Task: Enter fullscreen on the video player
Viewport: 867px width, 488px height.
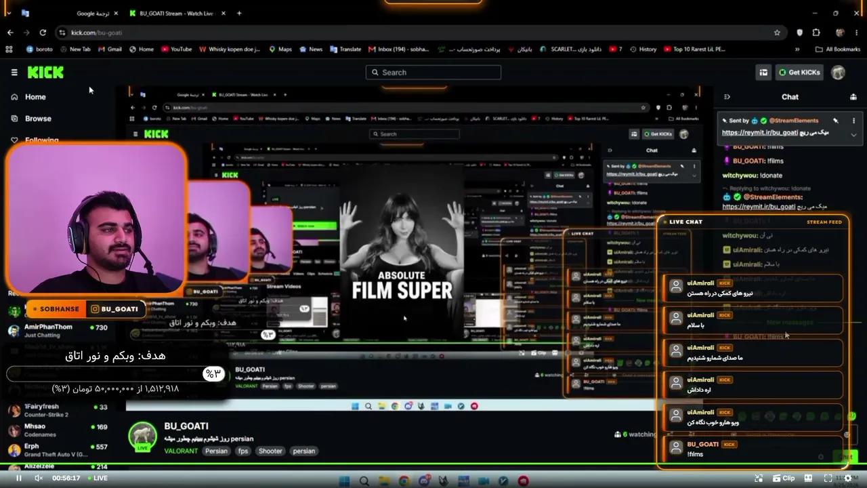Action: click(x=828, y=478)
